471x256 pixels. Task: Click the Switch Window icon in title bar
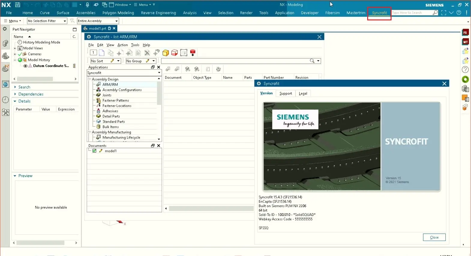[x=104, y=5]
